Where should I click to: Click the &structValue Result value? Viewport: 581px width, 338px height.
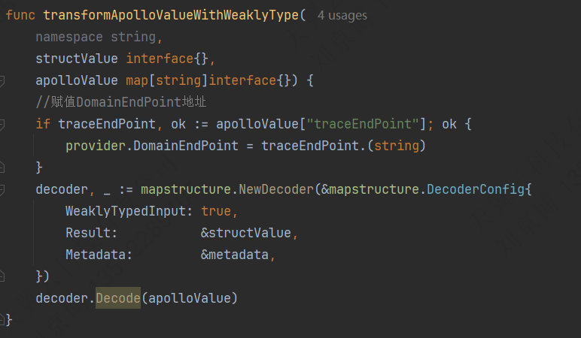[x=246, y=233]
